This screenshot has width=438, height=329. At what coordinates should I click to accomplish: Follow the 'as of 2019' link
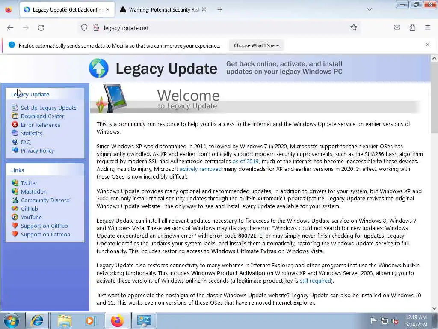coord(246,162)
